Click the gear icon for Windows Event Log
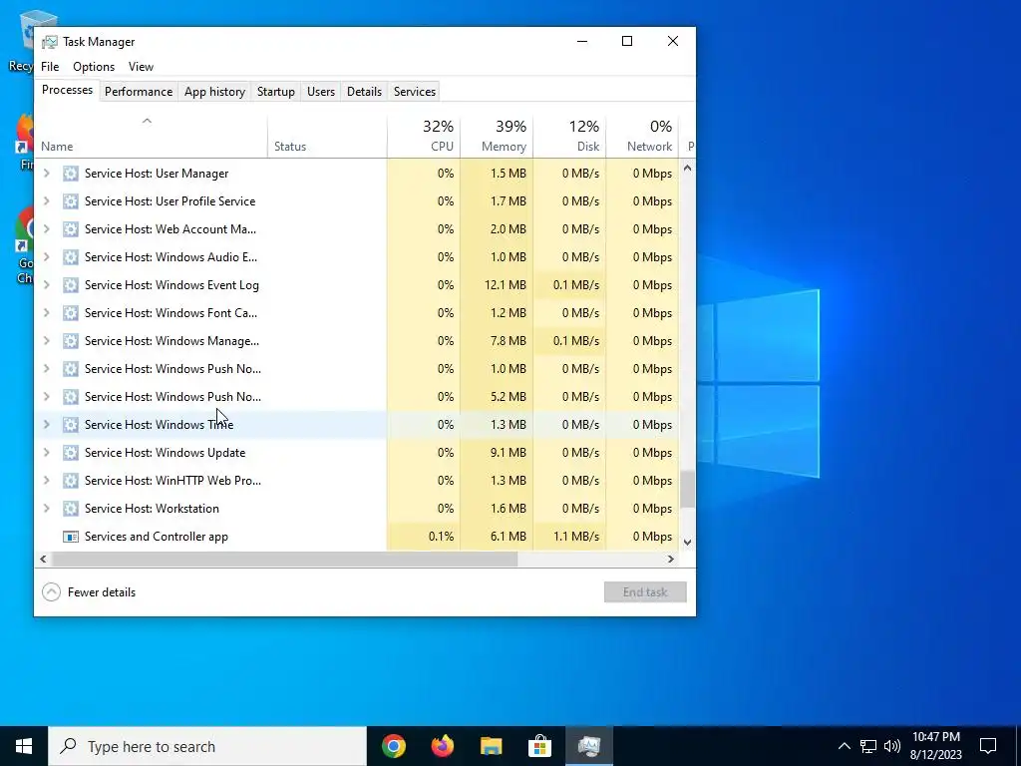The width and height of the screenshot is (1021, 766). [71, 285]
